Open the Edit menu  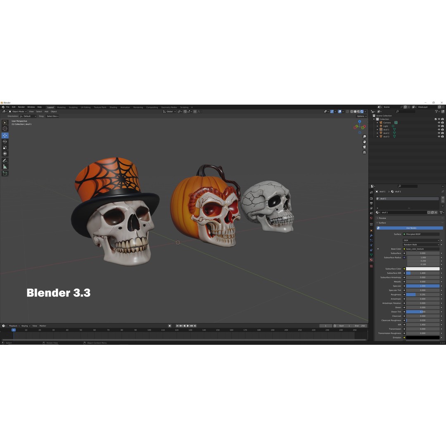tap(14, 107)
